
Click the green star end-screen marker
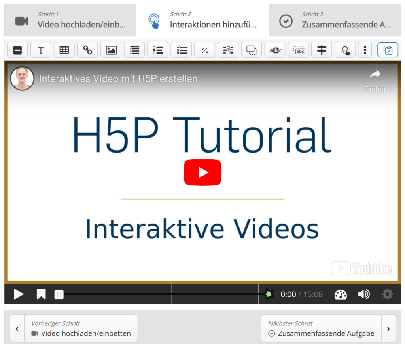[x=269, y=294]
